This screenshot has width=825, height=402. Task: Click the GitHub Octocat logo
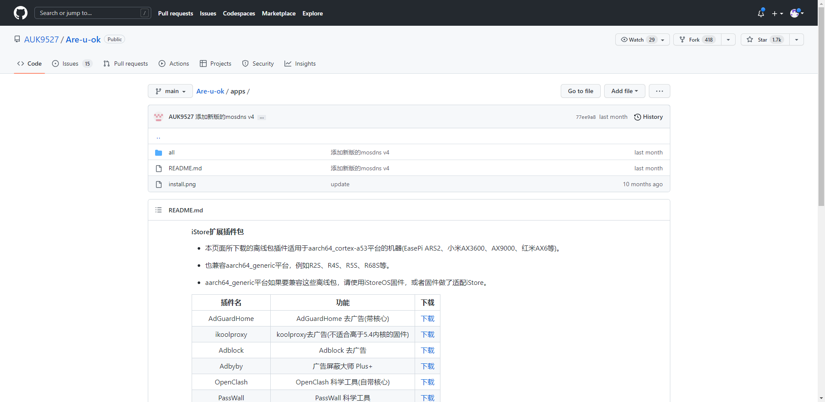pos(21,13)
